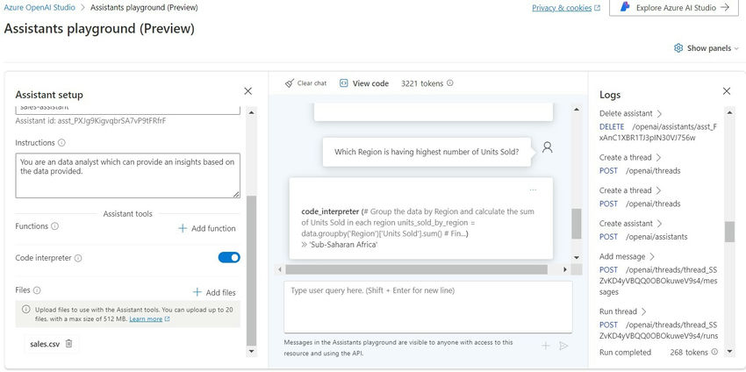Click the Add files button

[x=214, y=292]
